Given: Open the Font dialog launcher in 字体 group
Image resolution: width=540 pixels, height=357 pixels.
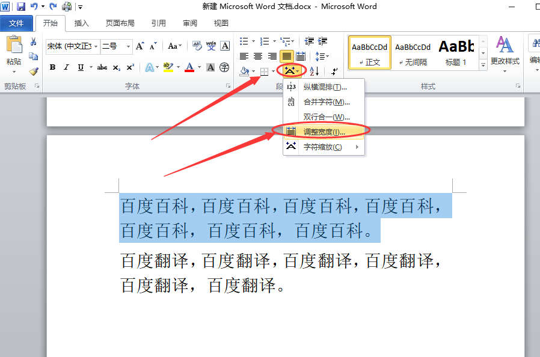Looking at the screenshot, I should [x=228, y=86].
